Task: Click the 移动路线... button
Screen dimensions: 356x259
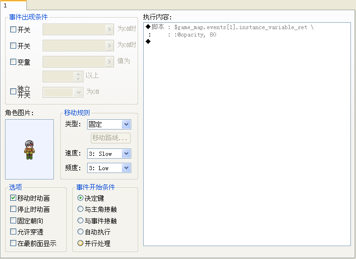Action: 111,138
